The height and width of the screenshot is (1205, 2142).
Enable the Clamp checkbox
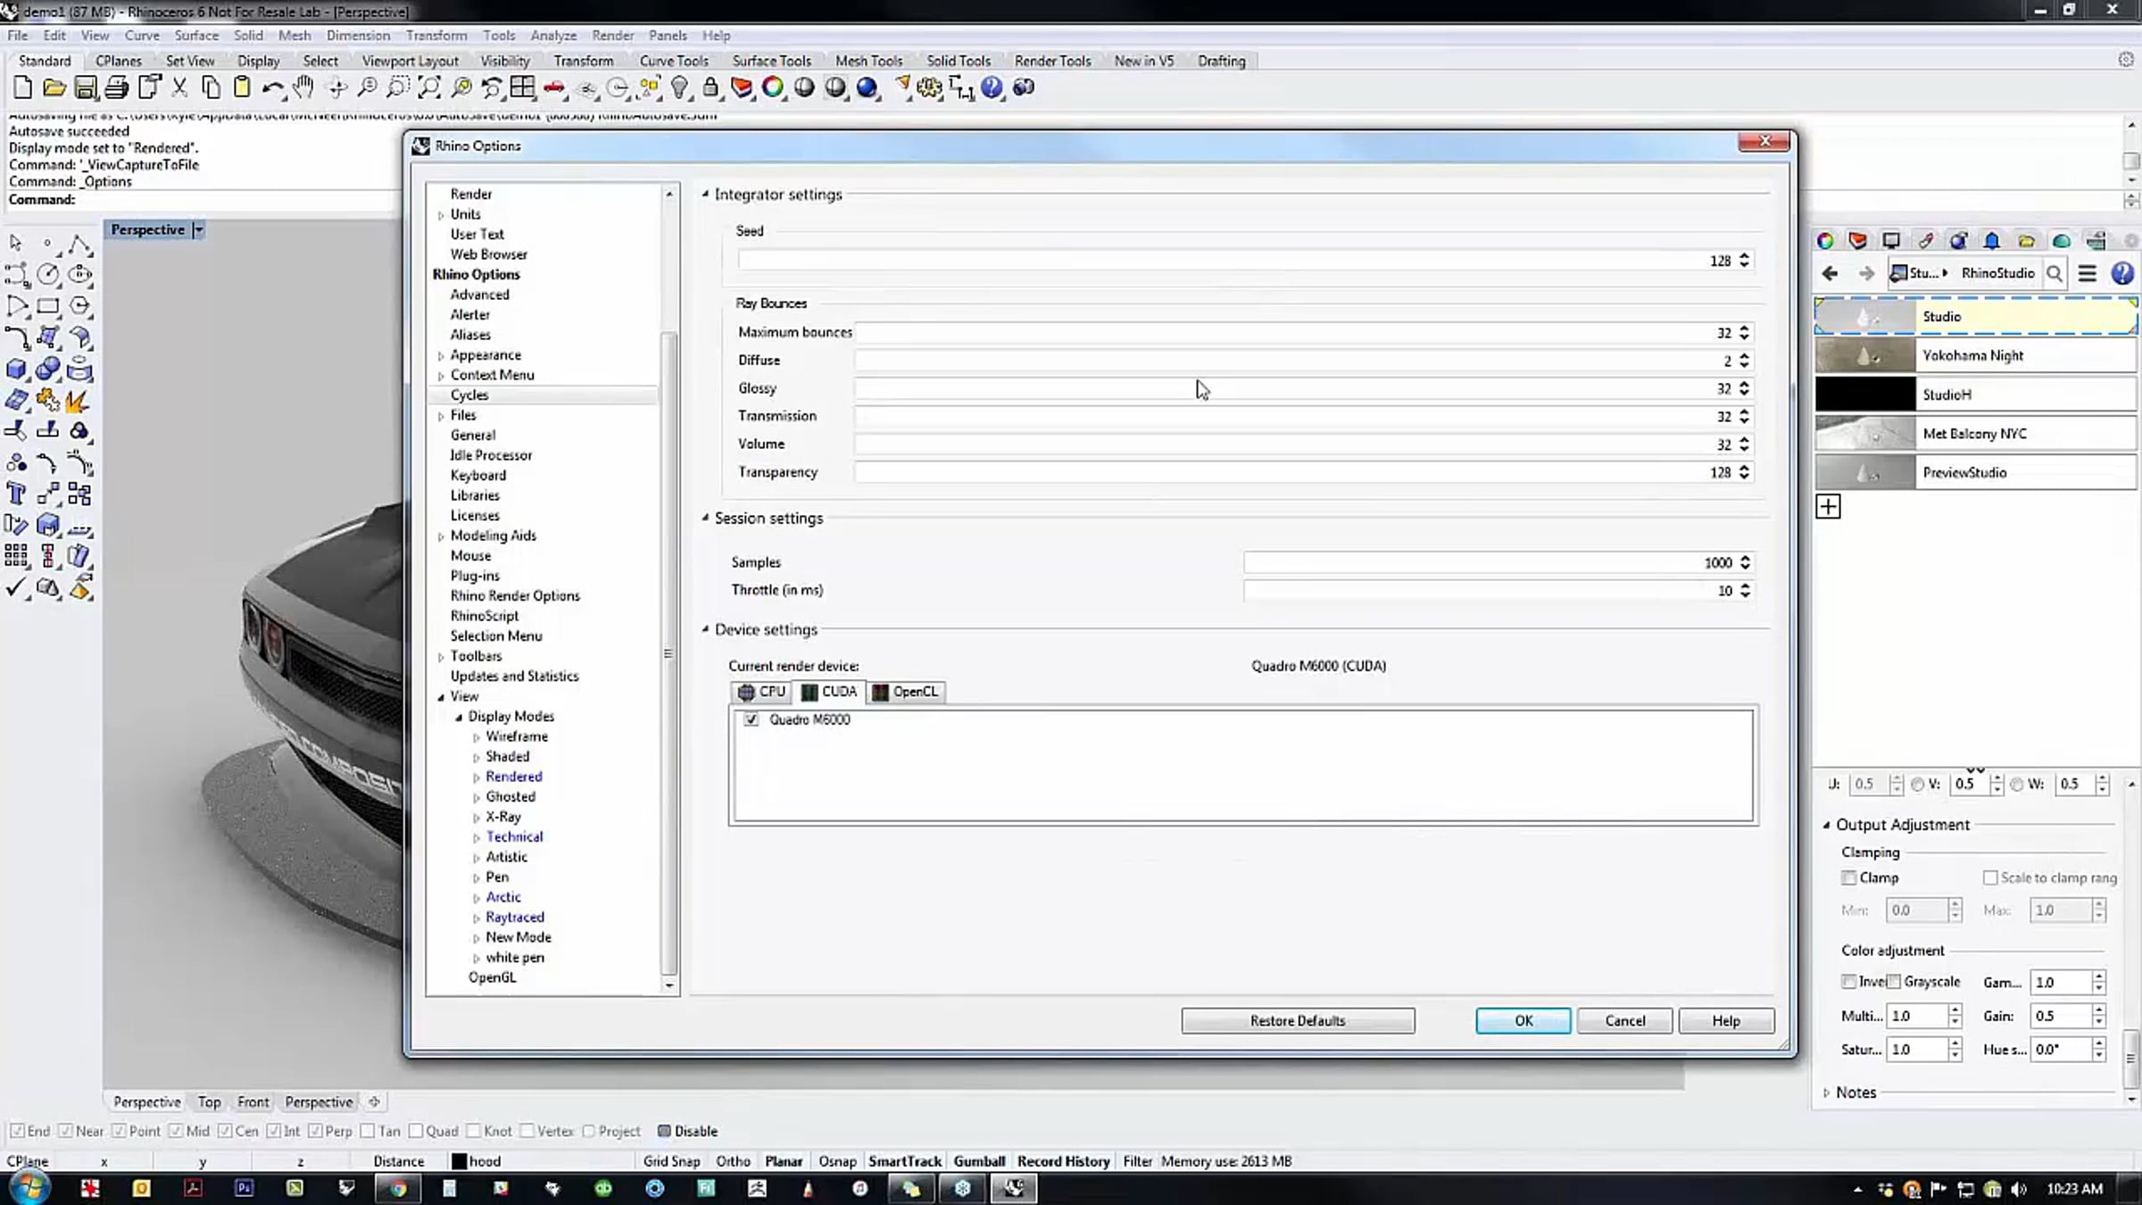pyautogui.click(x=1849, y=878)
